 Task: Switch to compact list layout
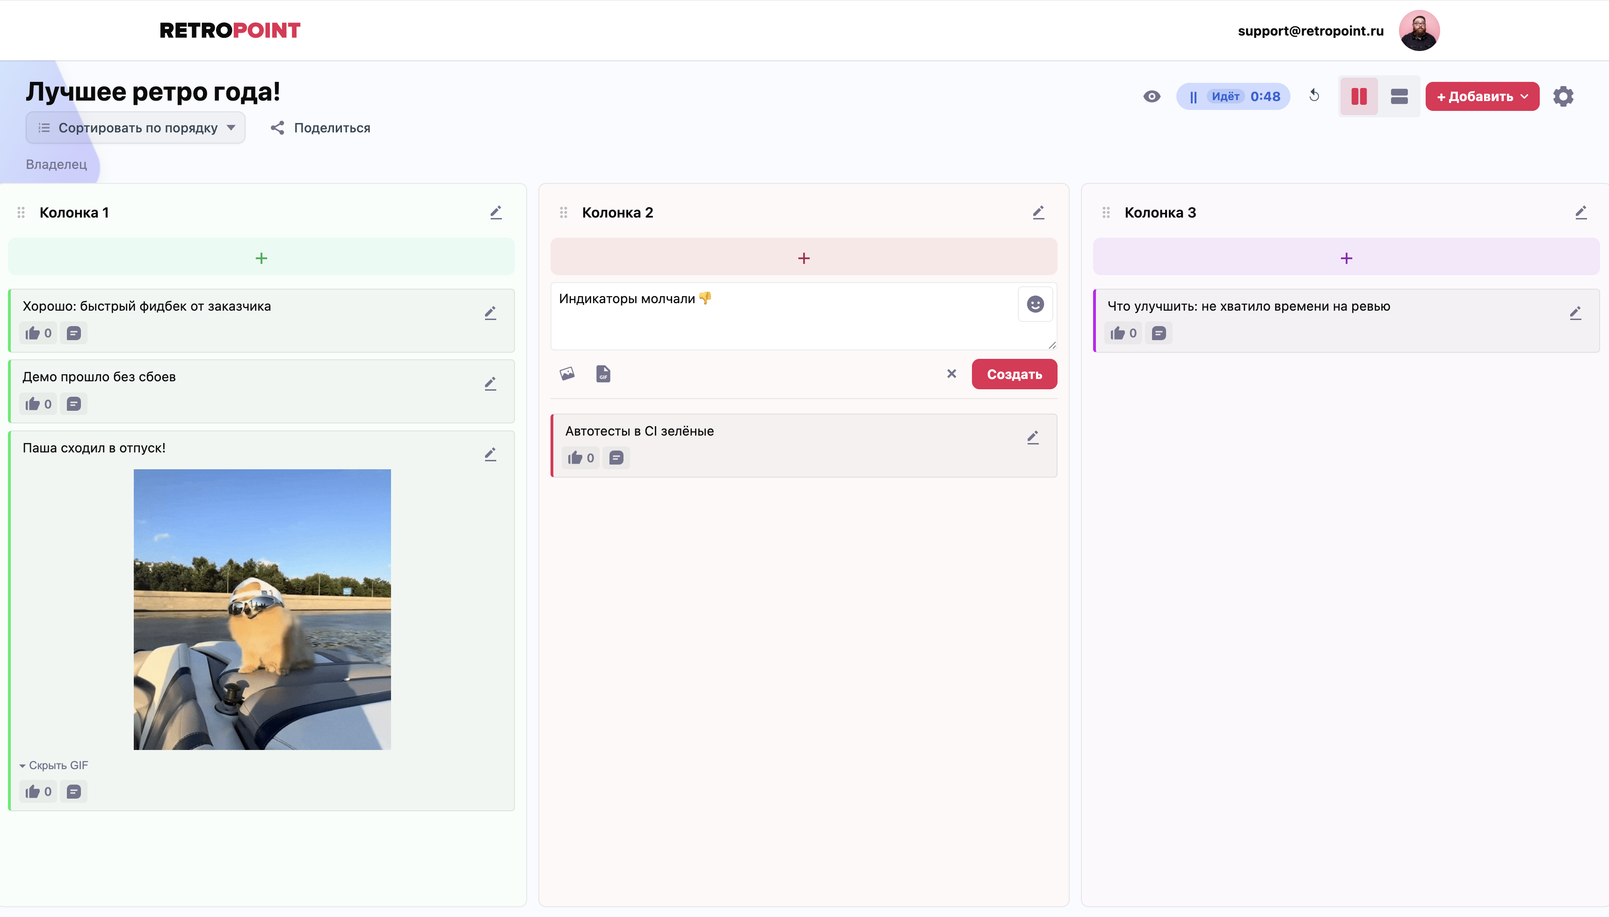tap(1399, 96)
